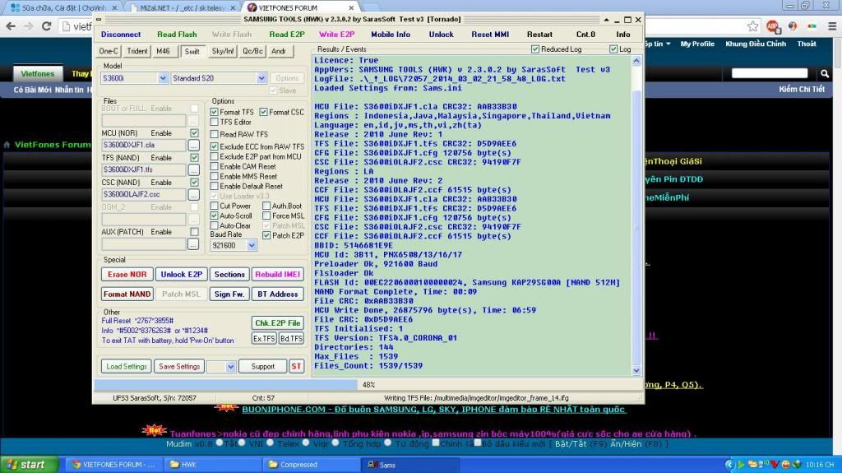The image size is (842, 473).
Task: Click the results log scroll-down arrow
Action: point(636,370)
